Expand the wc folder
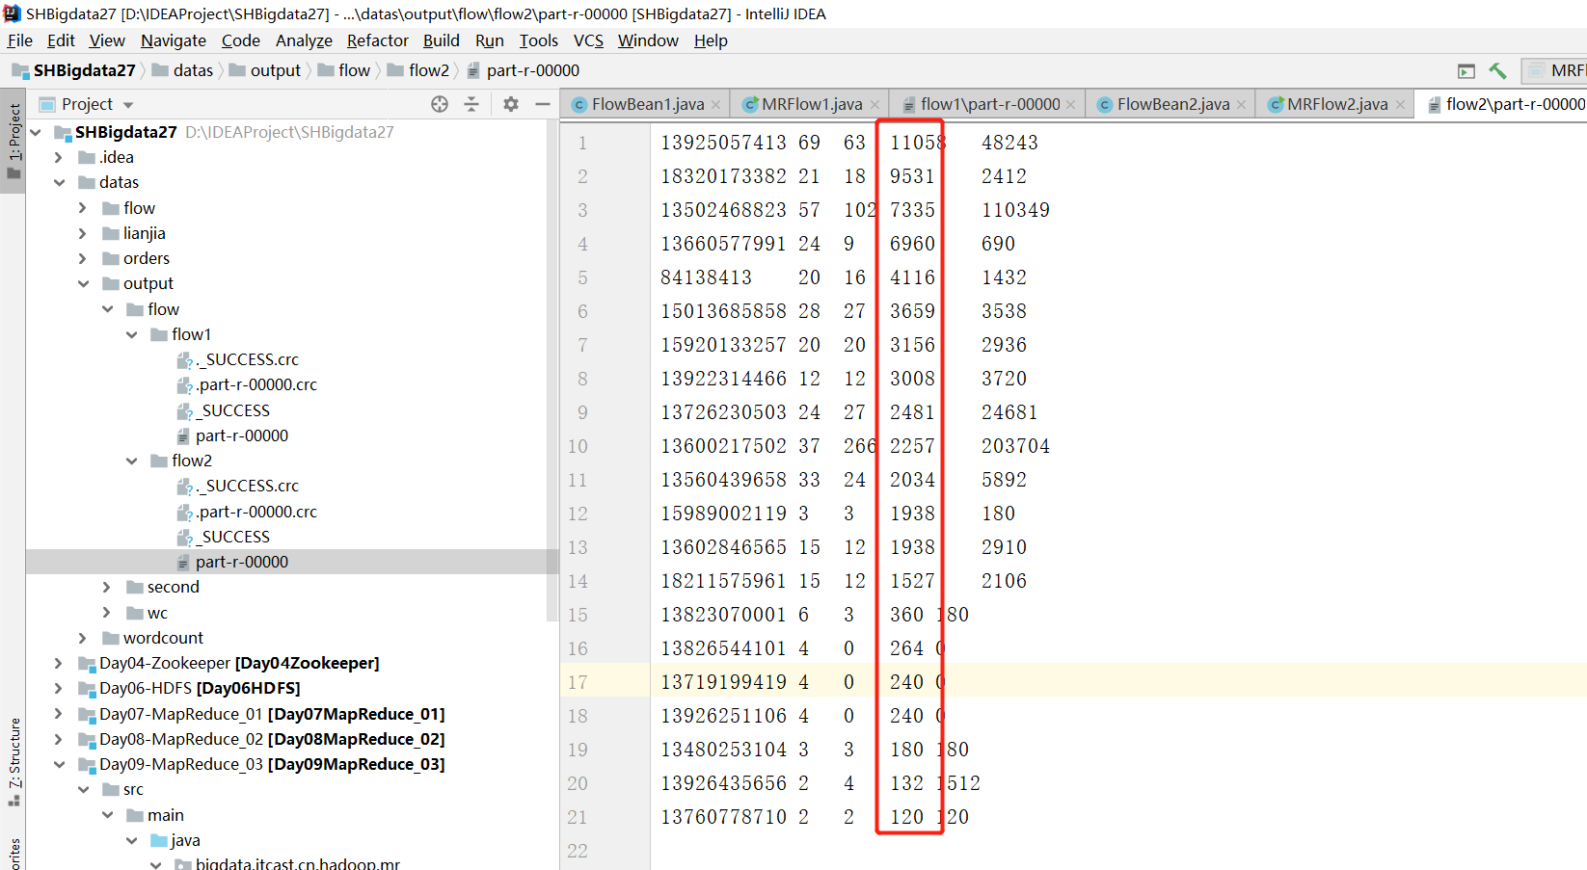The width and height of the screenshot is (1587, 870). 107,613
